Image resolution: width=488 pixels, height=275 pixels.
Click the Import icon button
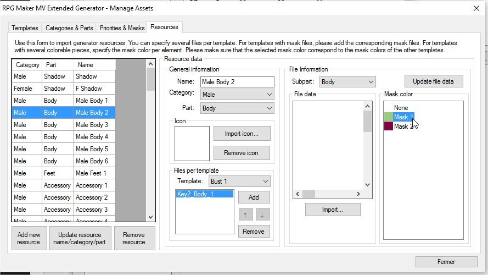click(x=242, y=134)
